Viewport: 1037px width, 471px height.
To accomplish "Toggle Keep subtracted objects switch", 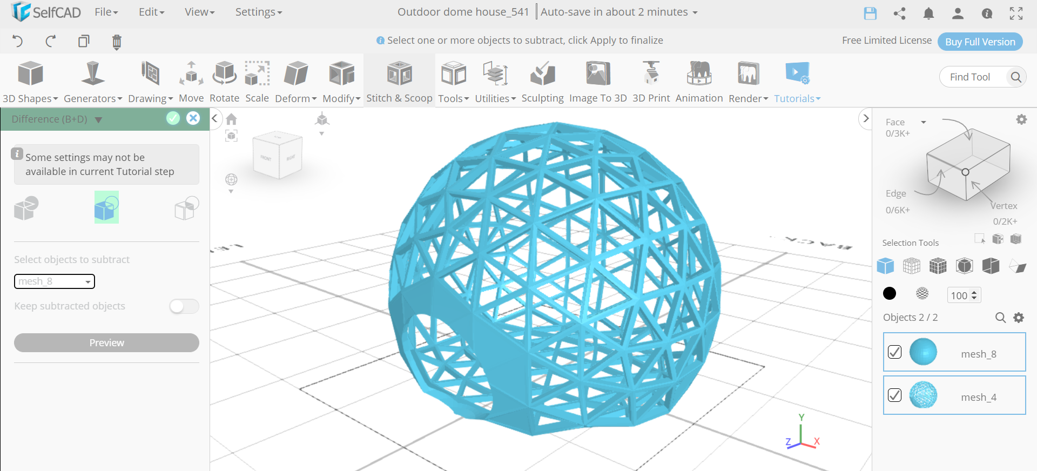I will click(x=184, y=306).
